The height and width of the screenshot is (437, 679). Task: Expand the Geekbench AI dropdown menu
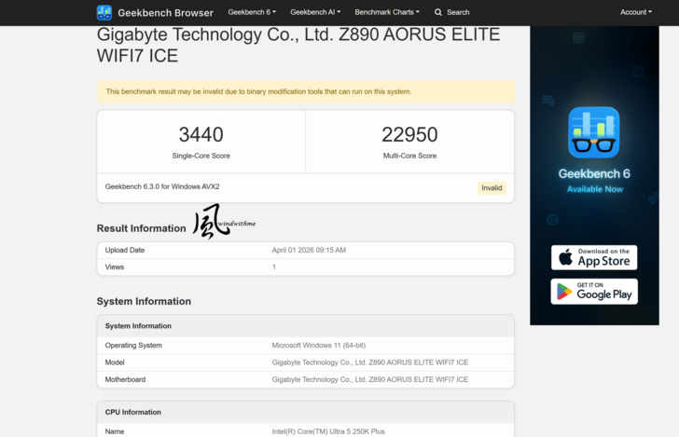[315, 12]
